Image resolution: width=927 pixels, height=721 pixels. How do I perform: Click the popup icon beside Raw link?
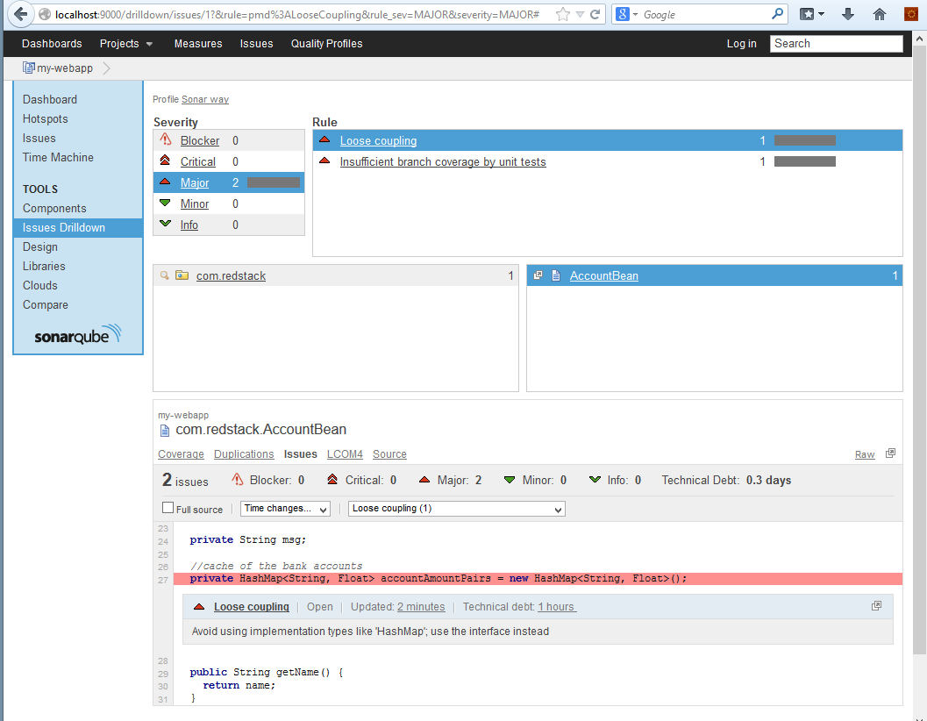coord(890,453)
